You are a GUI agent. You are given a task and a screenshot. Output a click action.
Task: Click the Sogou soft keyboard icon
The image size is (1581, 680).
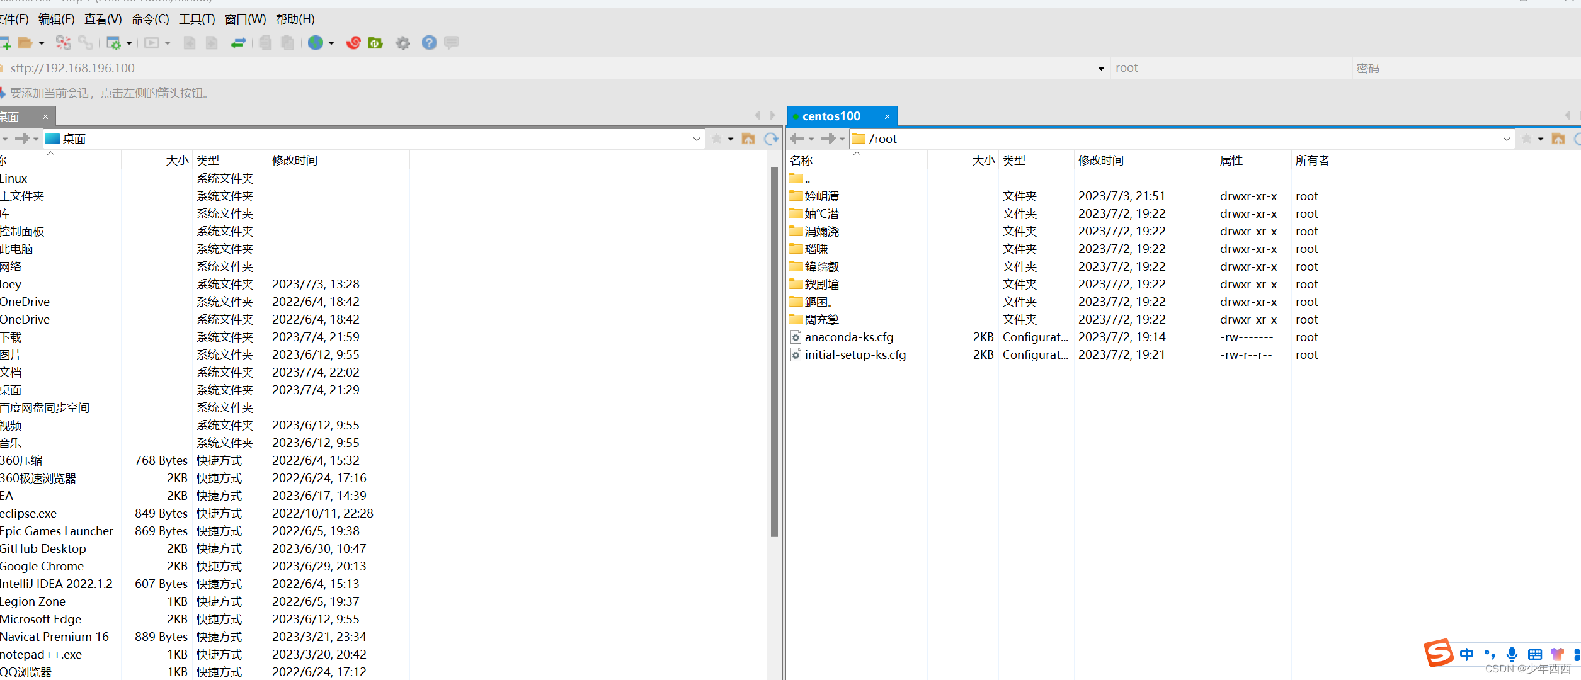[1535, 654]
